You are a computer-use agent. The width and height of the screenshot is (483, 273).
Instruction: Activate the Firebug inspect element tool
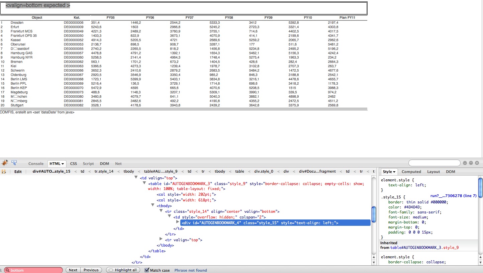coord(14,163)
